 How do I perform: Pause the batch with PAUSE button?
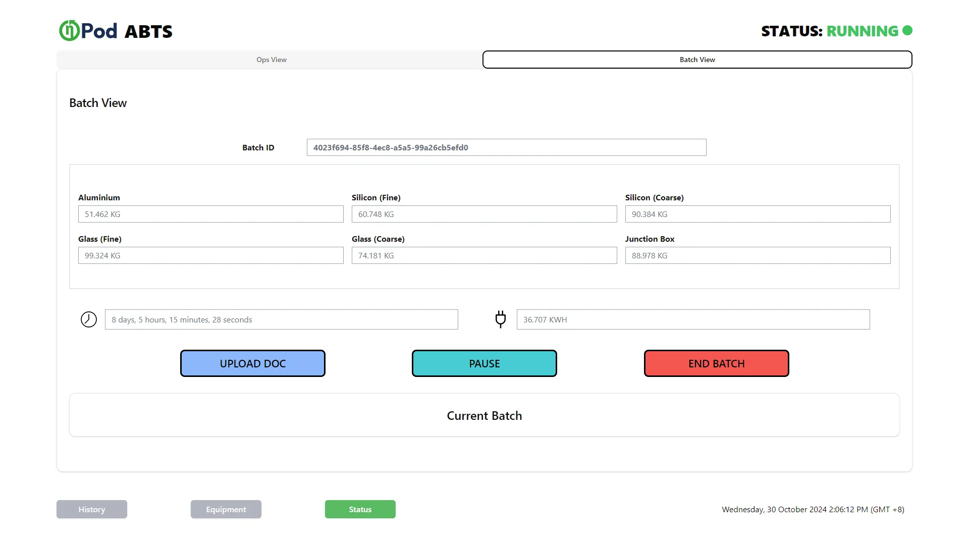(484, 363)
